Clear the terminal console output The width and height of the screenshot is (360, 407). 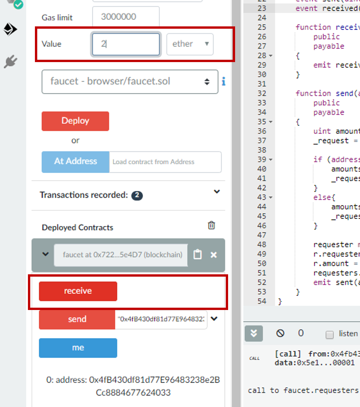[280, 333]
